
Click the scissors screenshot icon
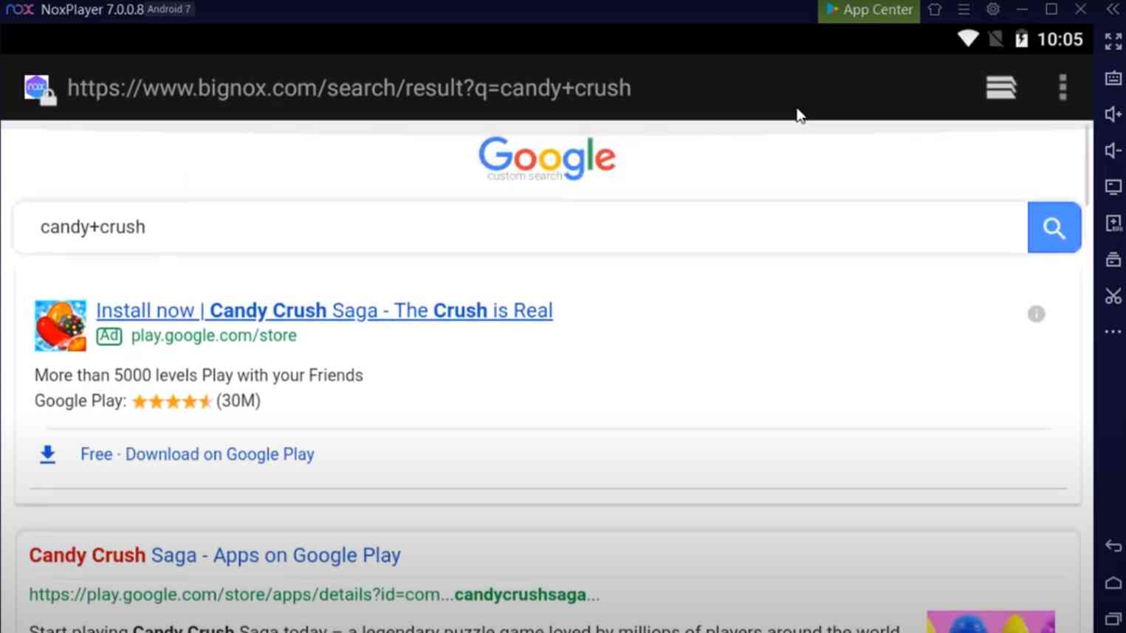(1113, 296)
